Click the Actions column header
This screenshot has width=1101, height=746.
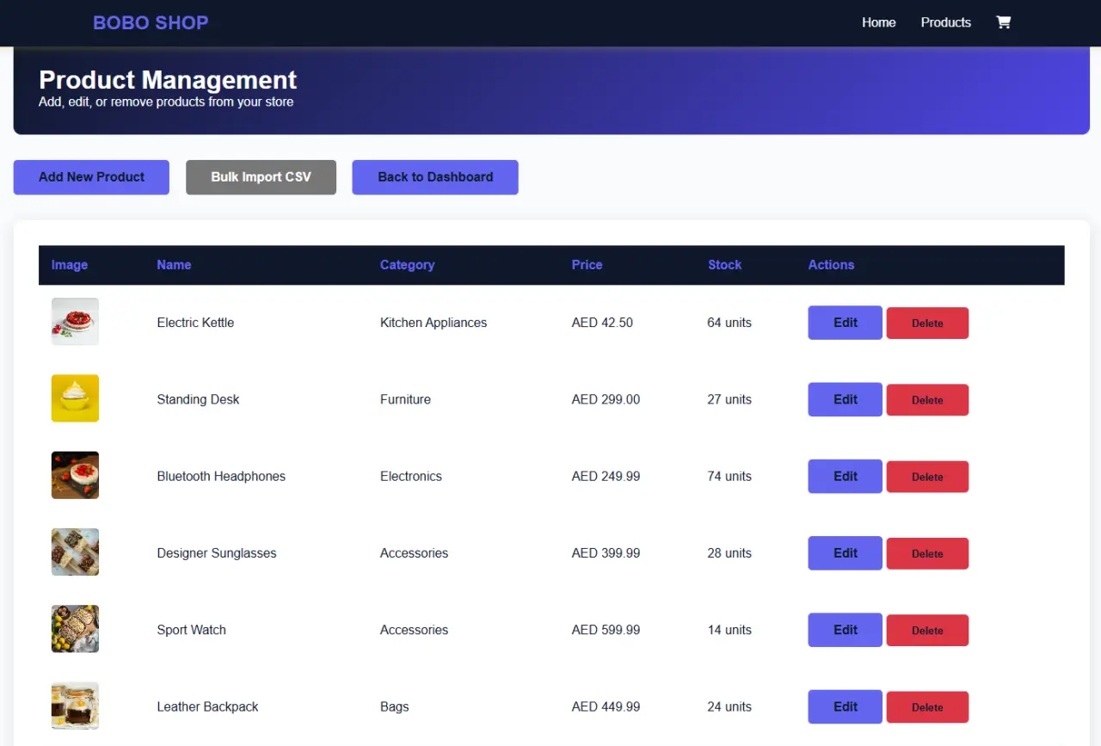pyautogui.click(x=831, y=265)
